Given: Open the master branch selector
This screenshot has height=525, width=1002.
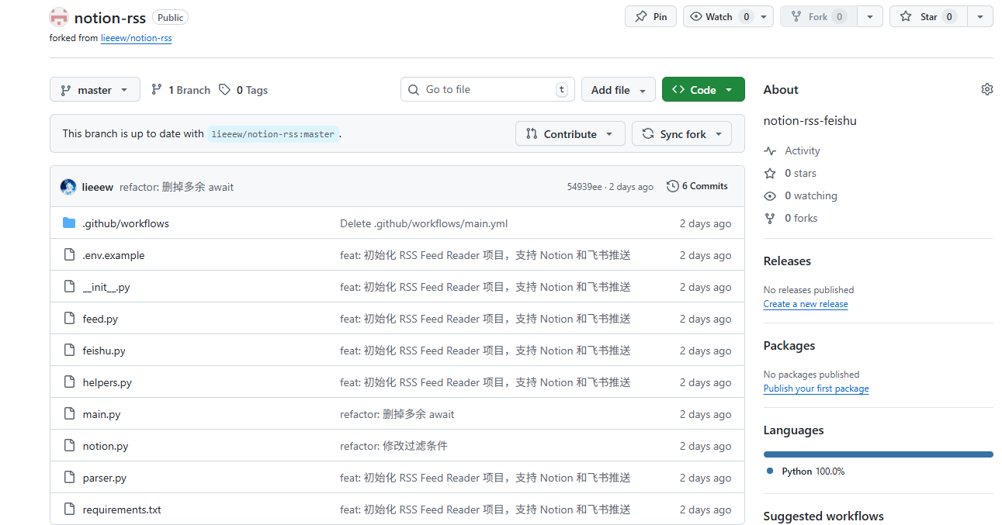Looking at the screenshot, I should pos(95,90).
